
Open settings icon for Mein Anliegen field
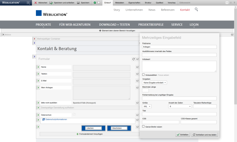tap(137, 88)
